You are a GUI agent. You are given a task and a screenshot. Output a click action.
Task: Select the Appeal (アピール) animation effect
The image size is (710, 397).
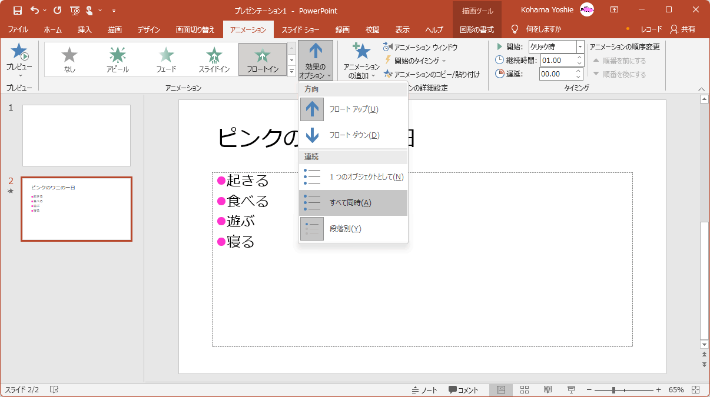(x=118, y=59)
